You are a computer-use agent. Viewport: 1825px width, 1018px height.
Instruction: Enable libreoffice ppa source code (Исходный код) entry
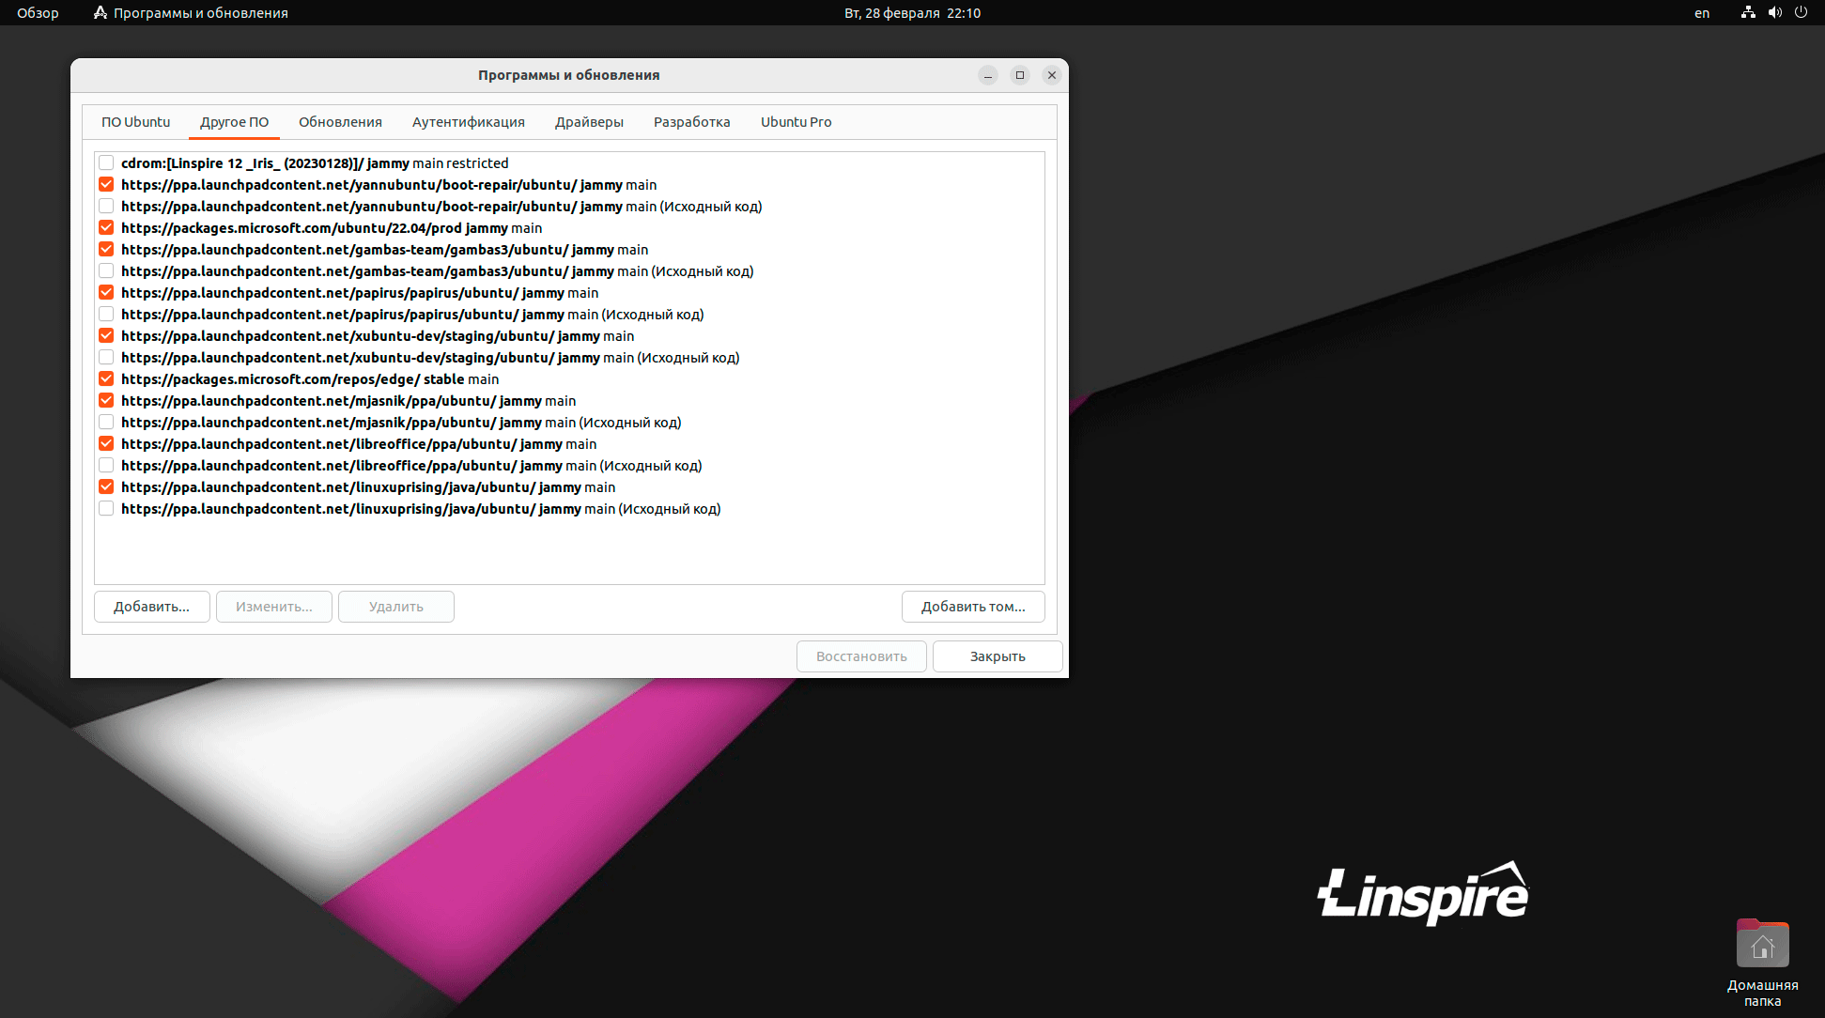106,466
